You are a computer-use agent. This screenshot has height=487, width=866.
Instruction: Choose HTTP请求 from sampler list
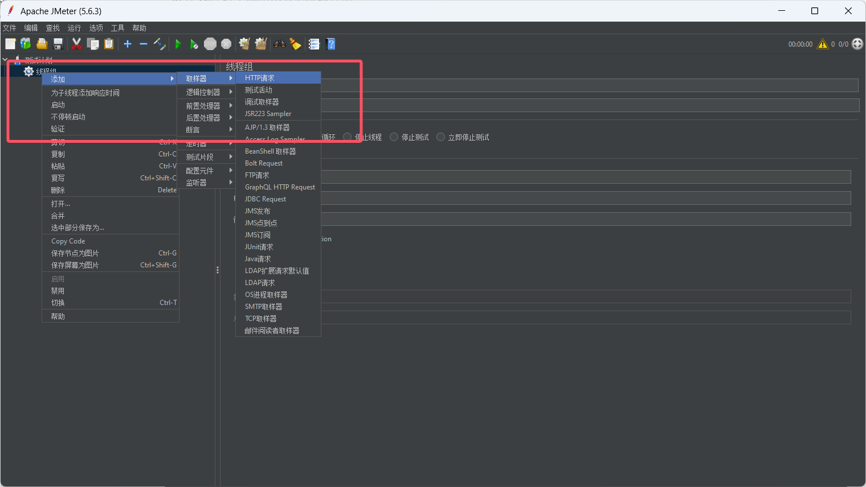278,78
